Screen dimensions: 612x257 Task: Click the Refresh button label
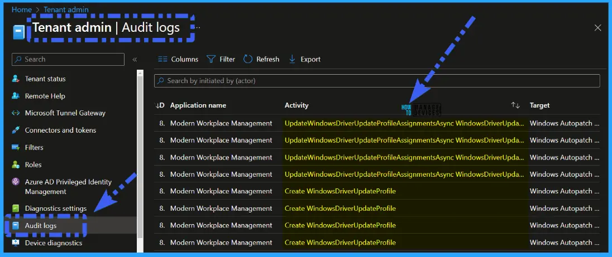pyautogui.click(x=268, y=59)
